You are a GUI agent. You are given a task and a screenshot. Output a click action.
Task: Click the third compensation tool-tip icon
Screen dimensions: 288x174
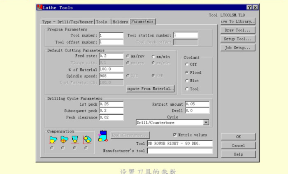point(75,139)
